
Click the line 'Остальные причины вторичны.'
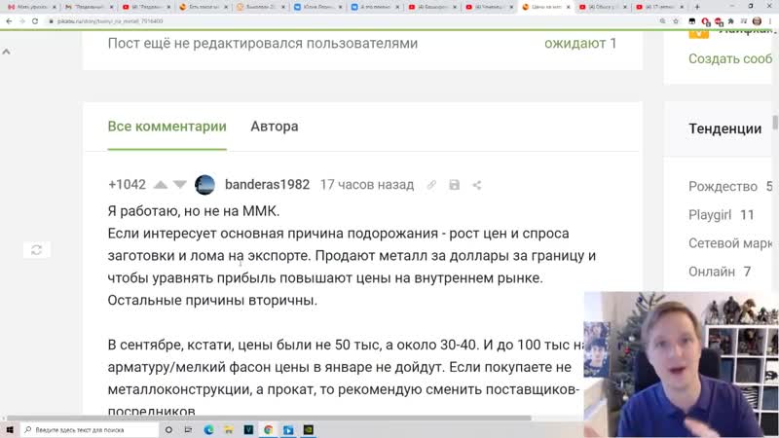coord(212,301)
